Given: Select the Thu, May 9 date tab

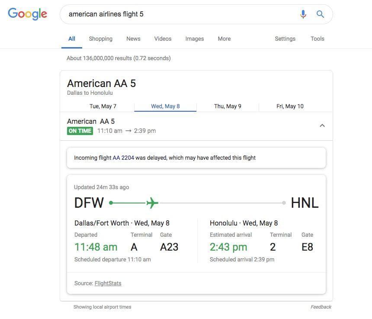Looking at the screenshot, I should 228,106.
